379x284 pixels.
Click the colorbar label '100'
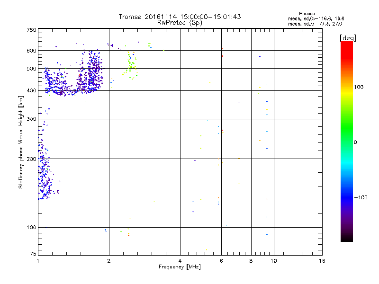359,87
